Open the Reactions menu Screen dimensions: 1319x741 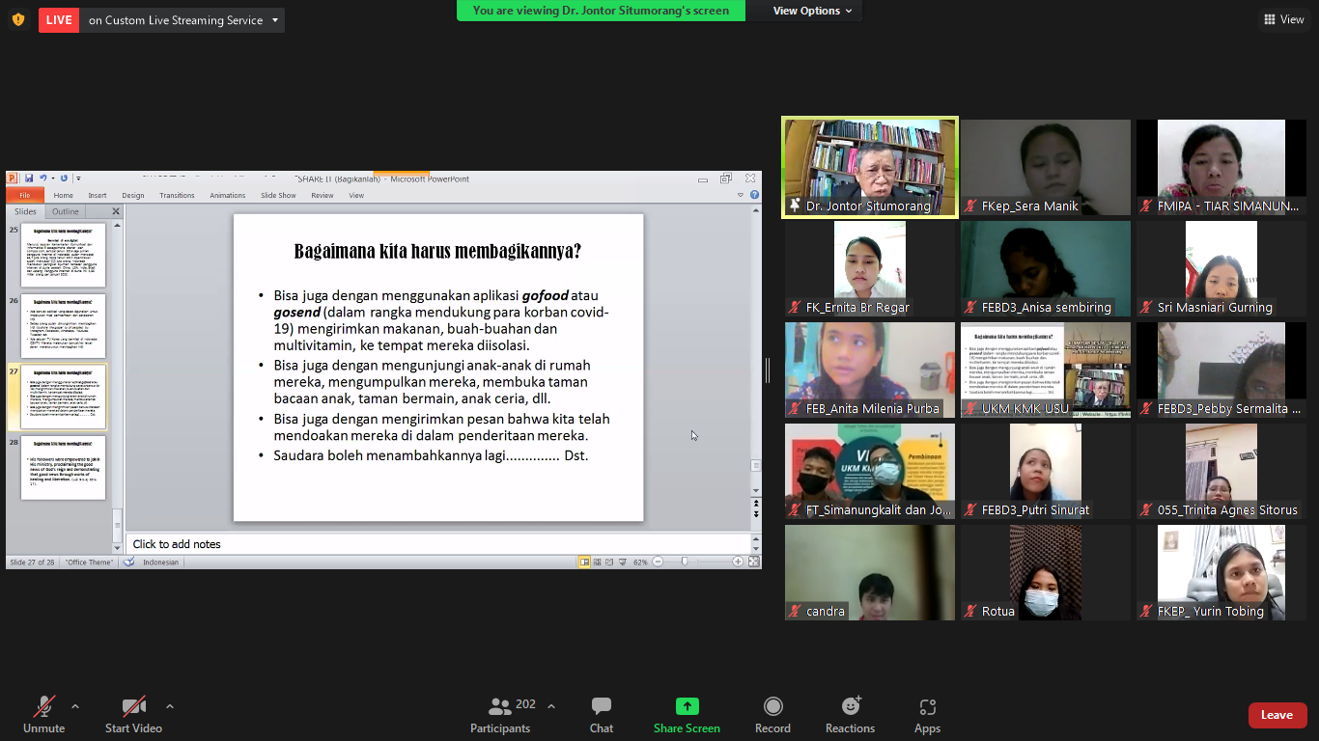pos(850,715)
